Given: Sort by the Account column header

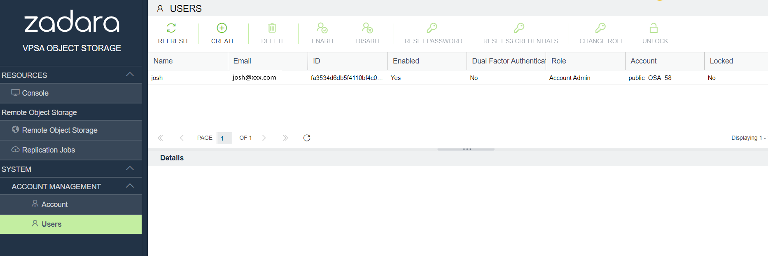Looking at the screenshot, I should (665, 61).
